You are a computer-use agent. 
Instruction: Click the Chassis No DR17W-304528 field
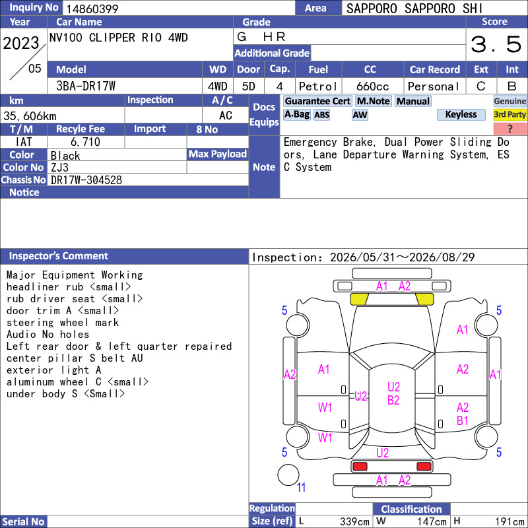(x=148, y=180)
